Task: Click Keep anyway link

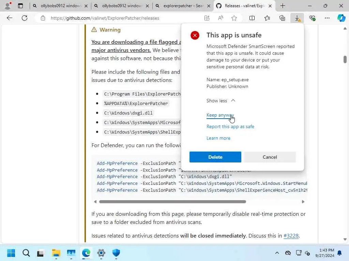Action: click(x=220, y=115)
